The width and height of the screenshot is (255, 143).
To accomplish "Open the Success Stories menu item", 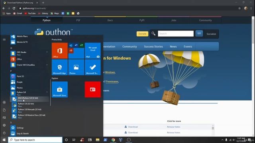I will [153, 46].
